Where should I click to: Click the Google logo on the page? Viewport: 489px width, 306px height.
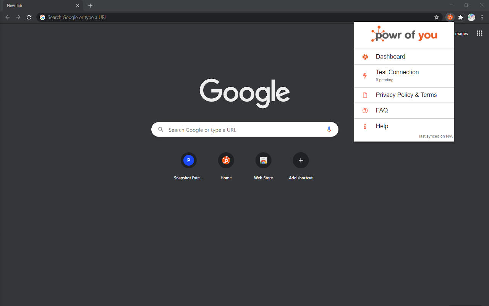tap(244, 93)
